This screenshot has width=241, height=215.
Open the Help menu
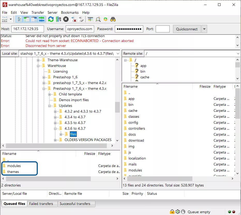(x=86, y=12)
